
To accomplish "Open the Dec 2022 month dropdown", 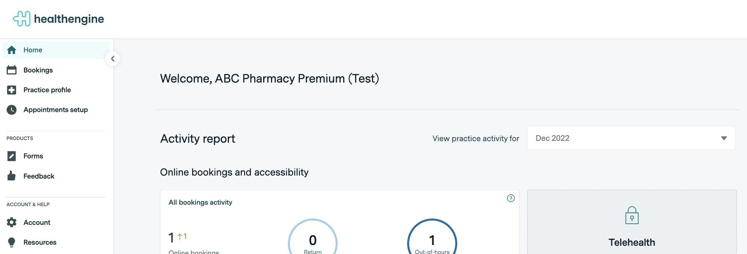I will point(631,138).
